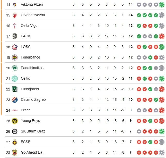This screenshot has width=166, height=158.
Task: Click LOSC's outlined green win indicator
Action: (x=162, y=47)
